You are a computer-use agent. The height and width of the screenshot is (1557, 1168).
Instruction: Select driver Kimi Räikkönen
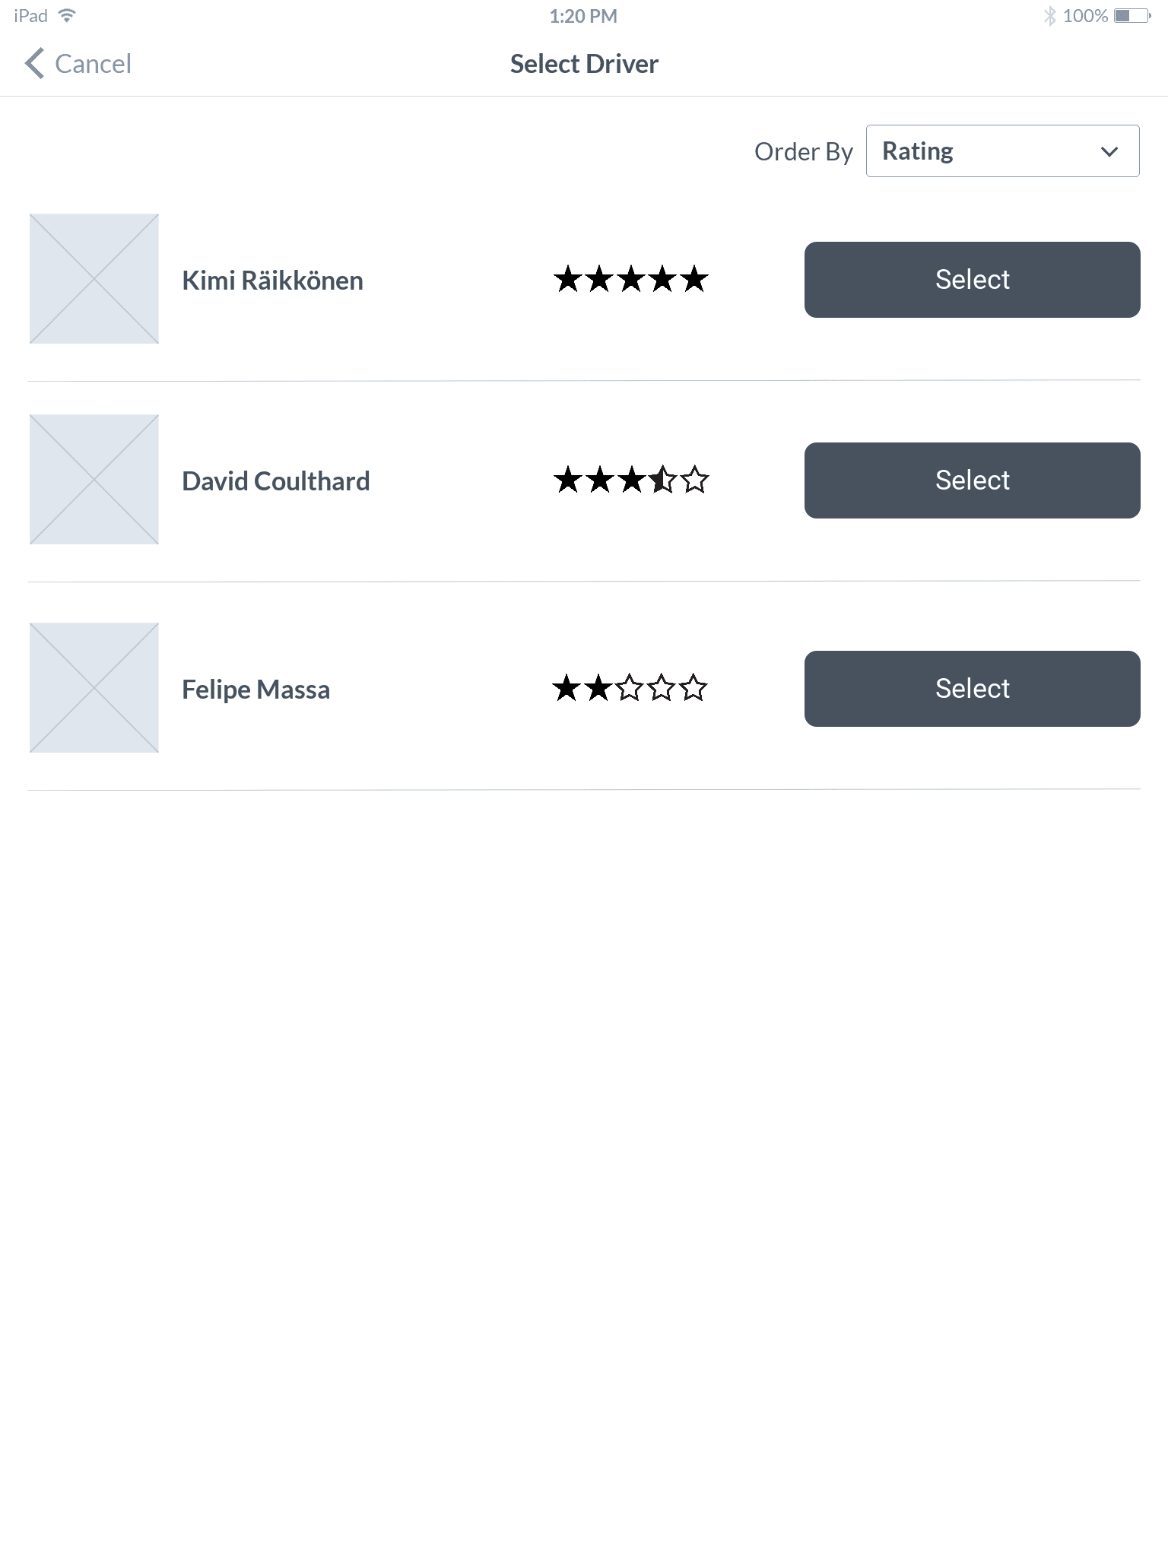coord(972,280)
